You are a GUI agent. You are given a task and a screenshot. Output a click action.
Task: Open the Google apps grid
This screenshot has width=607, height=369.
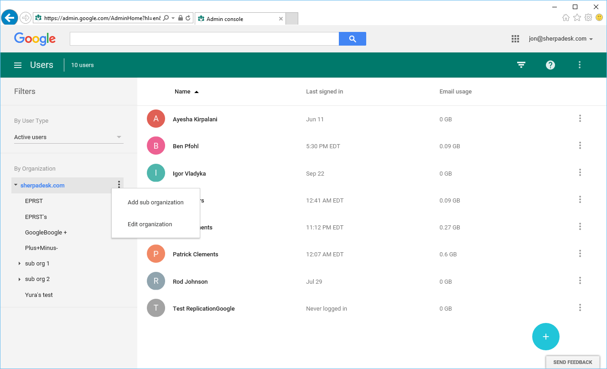click(515, 39)
